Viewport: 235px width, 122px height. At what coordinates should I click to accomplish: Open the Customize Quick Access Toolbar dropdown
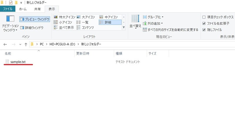click(x=21, y=3)
